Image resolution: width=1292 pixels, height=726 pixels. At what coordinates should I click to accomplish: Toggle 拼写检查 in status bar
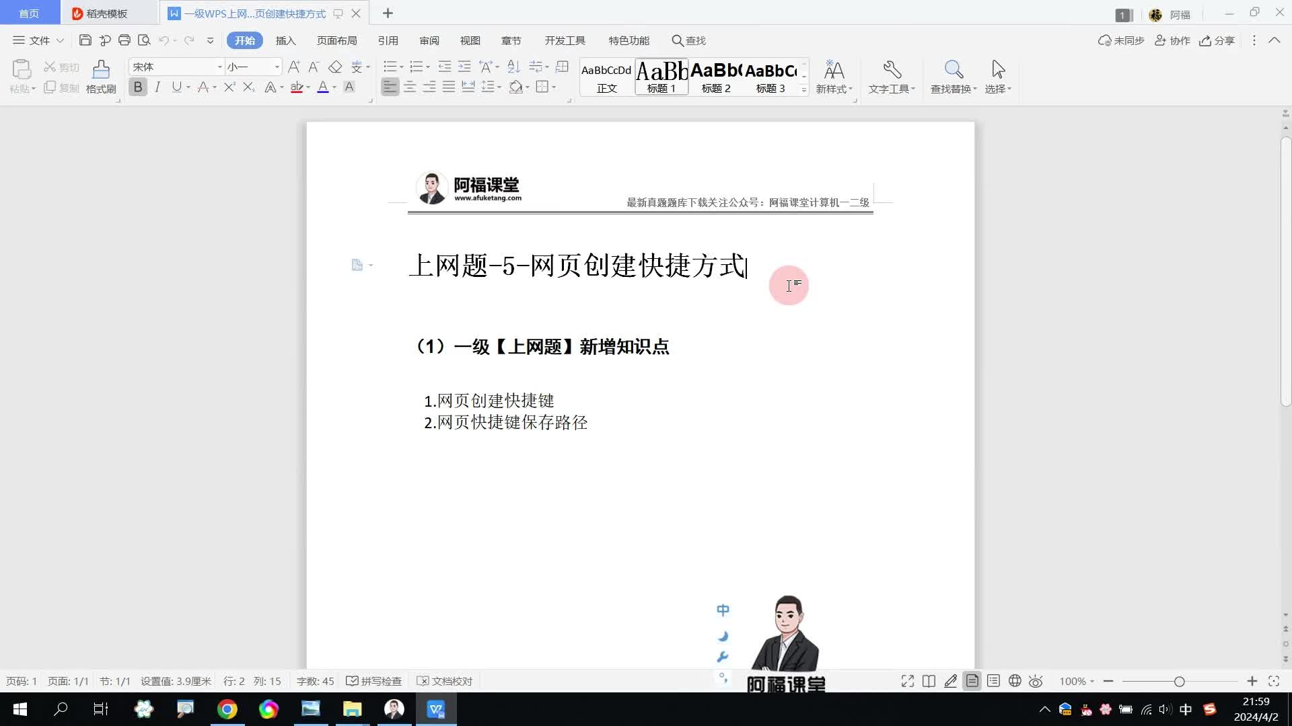point(374,681)
